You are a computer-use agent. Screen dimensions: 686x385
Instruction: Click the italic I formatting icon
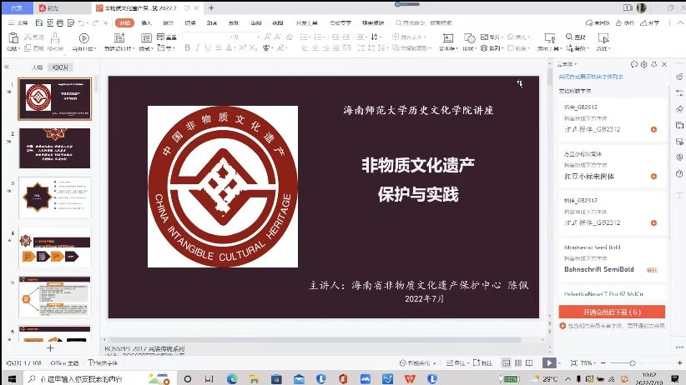coord(197,48)
